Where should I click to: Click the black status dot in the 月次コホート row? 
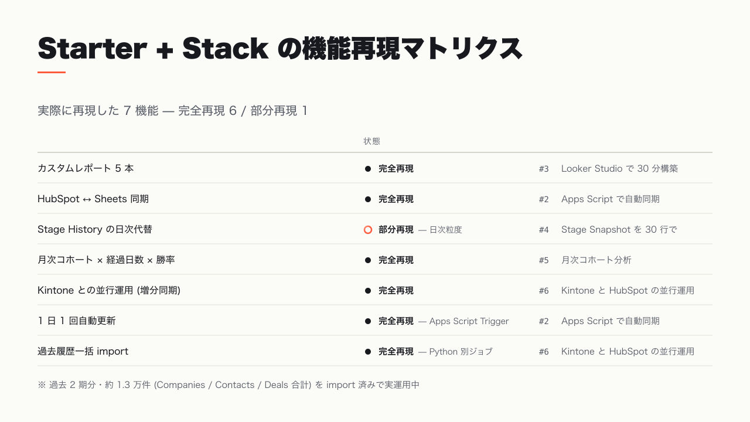pos(368,260)
